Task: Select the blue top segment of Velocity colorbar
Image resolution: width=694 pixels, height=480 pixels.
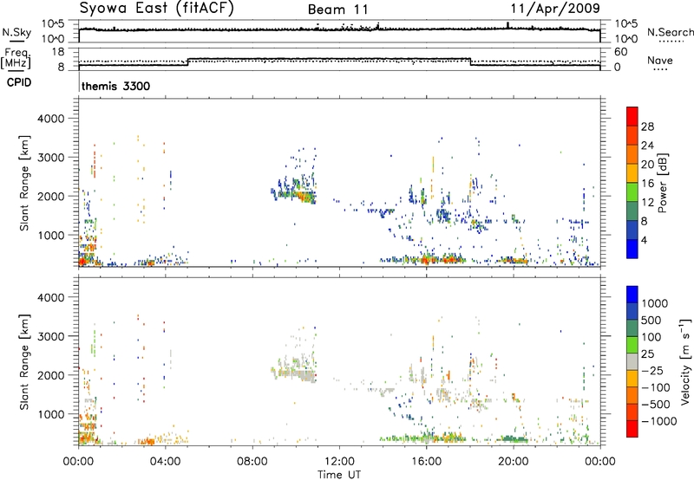Action: [x=632, y=295]
